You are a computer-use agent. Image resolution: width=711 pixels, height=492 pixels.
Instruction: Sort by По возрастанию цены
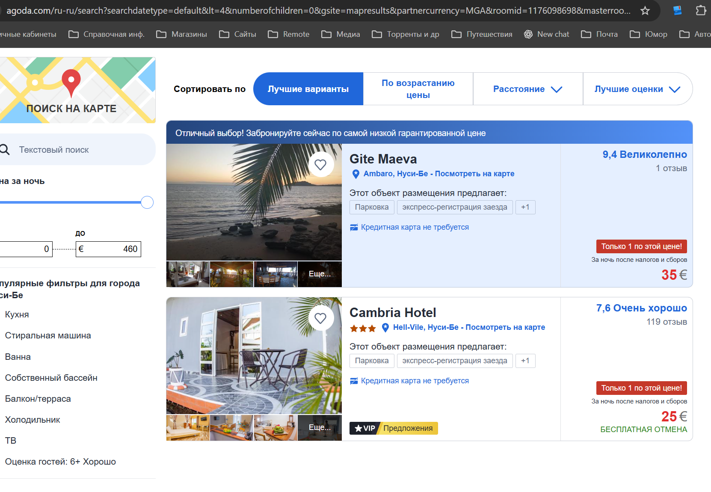tap(418, 89)
